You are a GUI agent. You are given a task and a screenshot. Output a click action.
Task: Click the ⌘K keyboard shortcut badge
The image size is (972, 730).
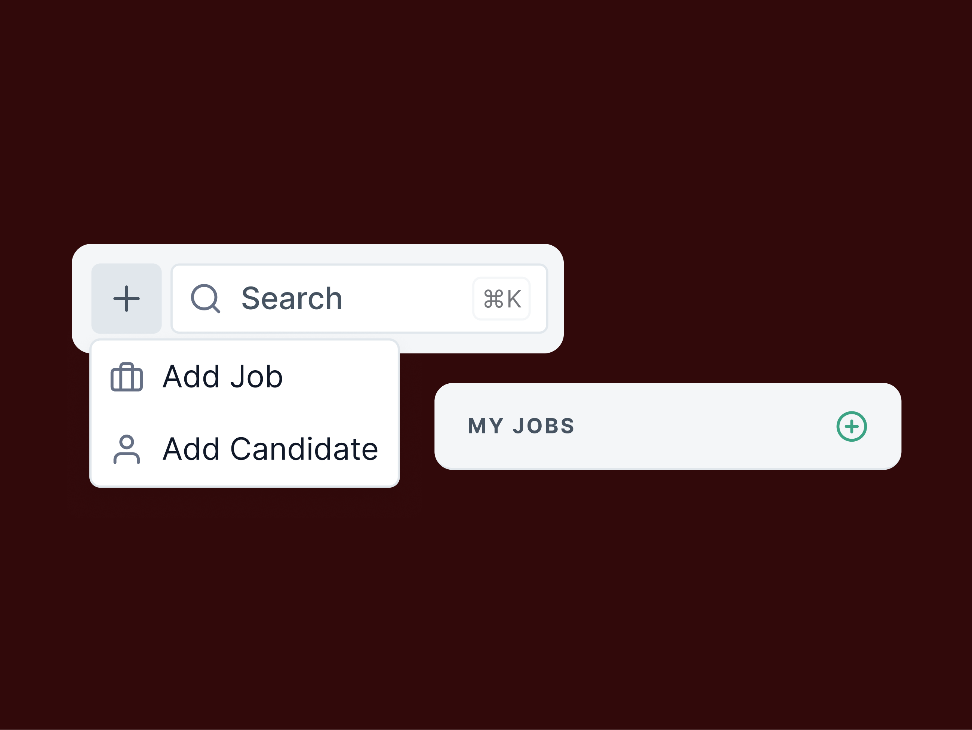point(501,299)
